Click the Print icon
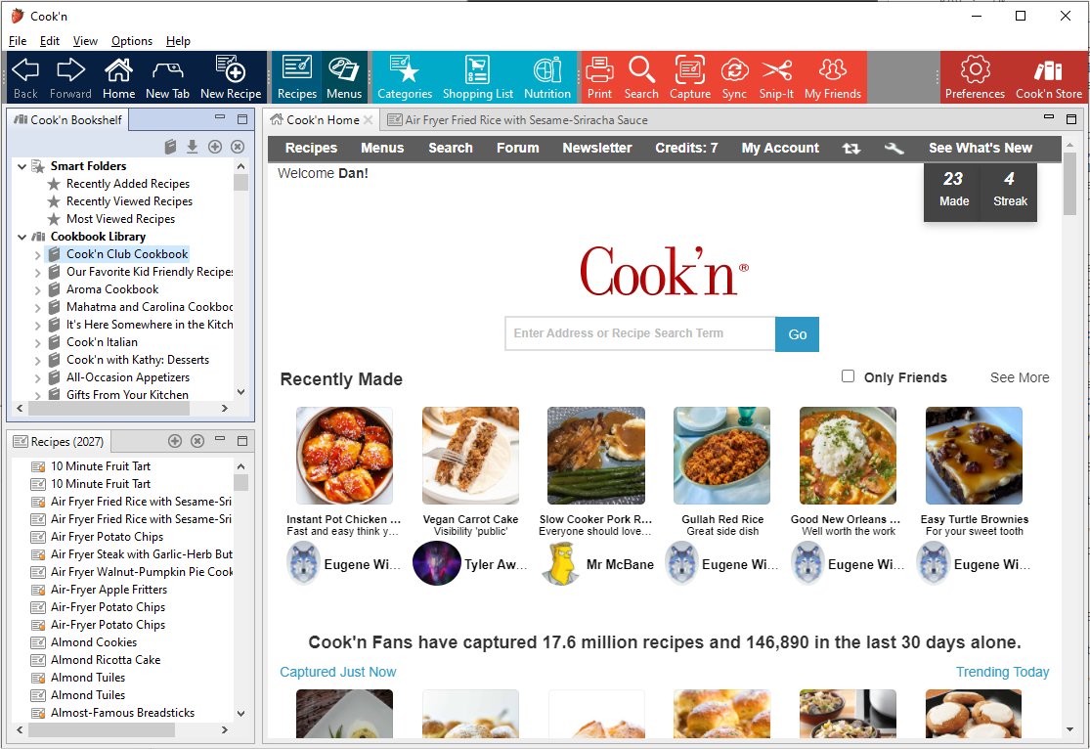 (599, 77)
